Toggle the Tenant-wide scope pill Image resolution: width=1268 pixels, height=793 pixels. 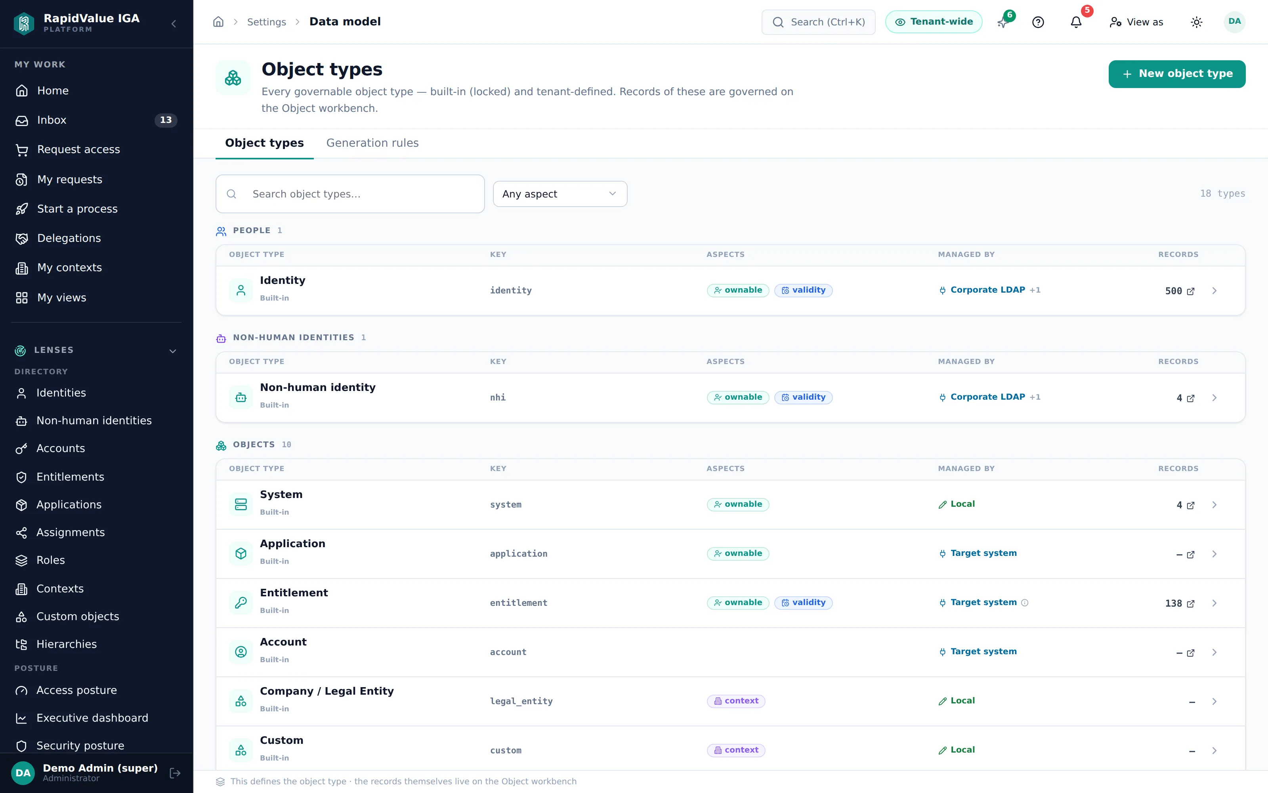pyautogui.click(x=934, y=22)
